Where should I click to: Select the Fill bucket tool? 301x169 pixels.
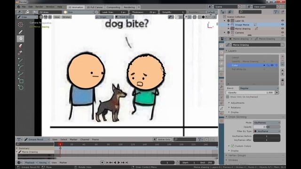21,38
